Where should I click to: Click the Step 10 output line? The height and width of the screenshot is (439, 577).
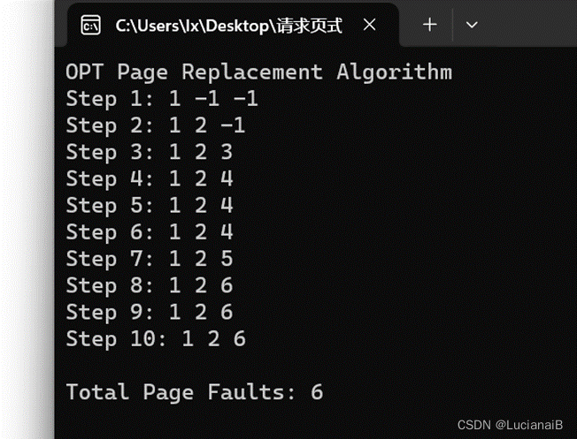tap(156, 339)
